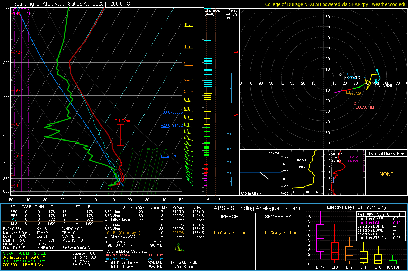Click the '1km & 6km AGL Wind Barbs' caption
Screen dimensions: 408x271
[184, 264]
